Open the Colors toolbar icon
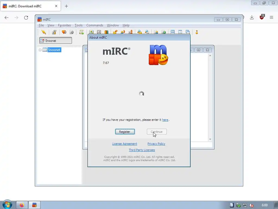Viewport: 278px width, 209px height. coord(106,32)
